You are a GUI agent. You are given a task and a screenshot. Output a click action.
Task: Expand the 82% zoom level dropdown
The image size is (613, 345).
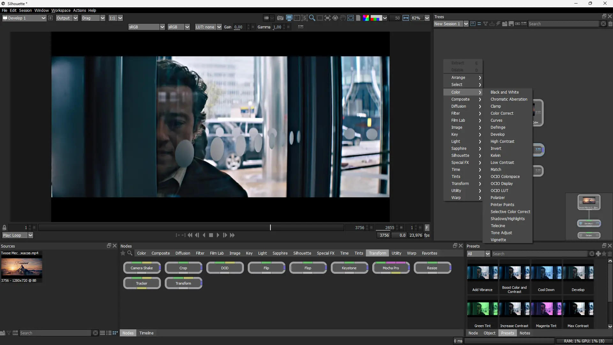[427, 18]
